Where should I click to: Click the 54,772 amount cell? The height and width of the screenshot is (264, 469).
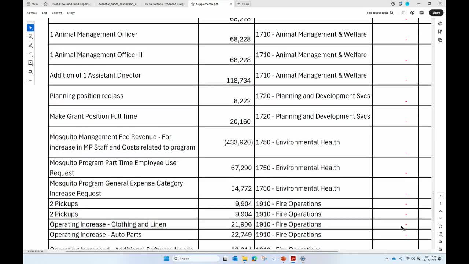226,188
